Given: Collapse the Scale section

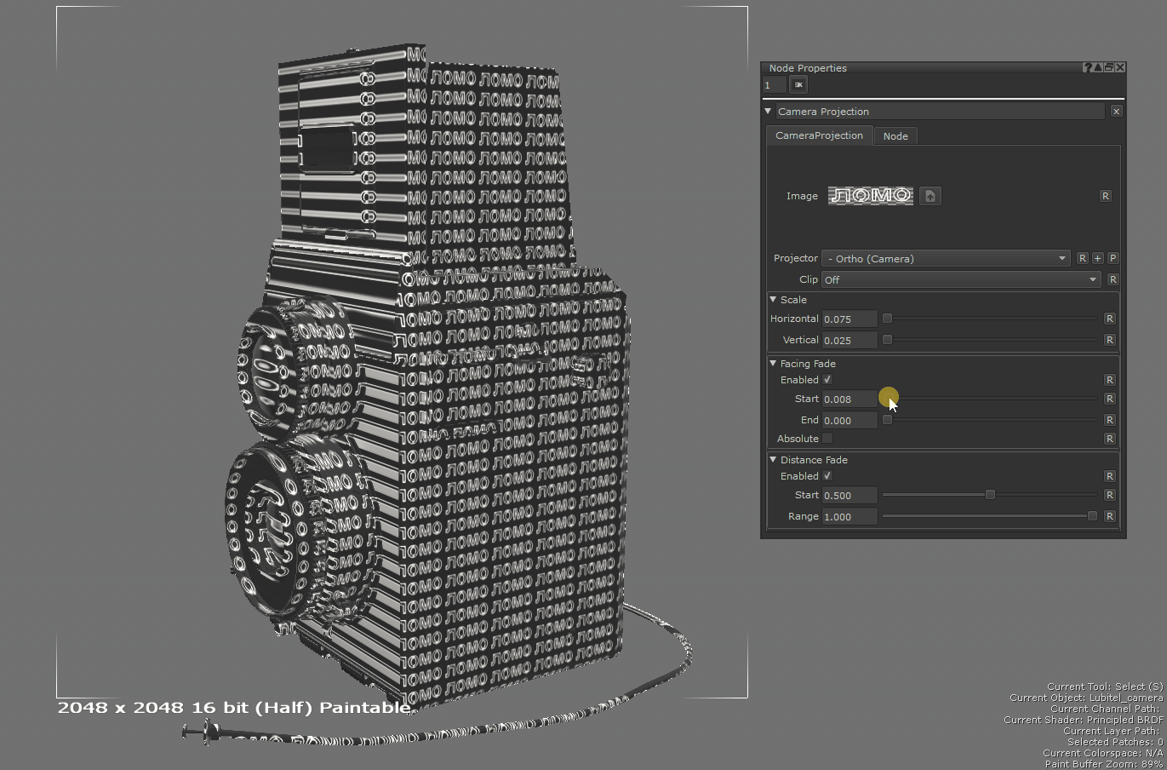Looking at the screenshot, I should point(773,300).
